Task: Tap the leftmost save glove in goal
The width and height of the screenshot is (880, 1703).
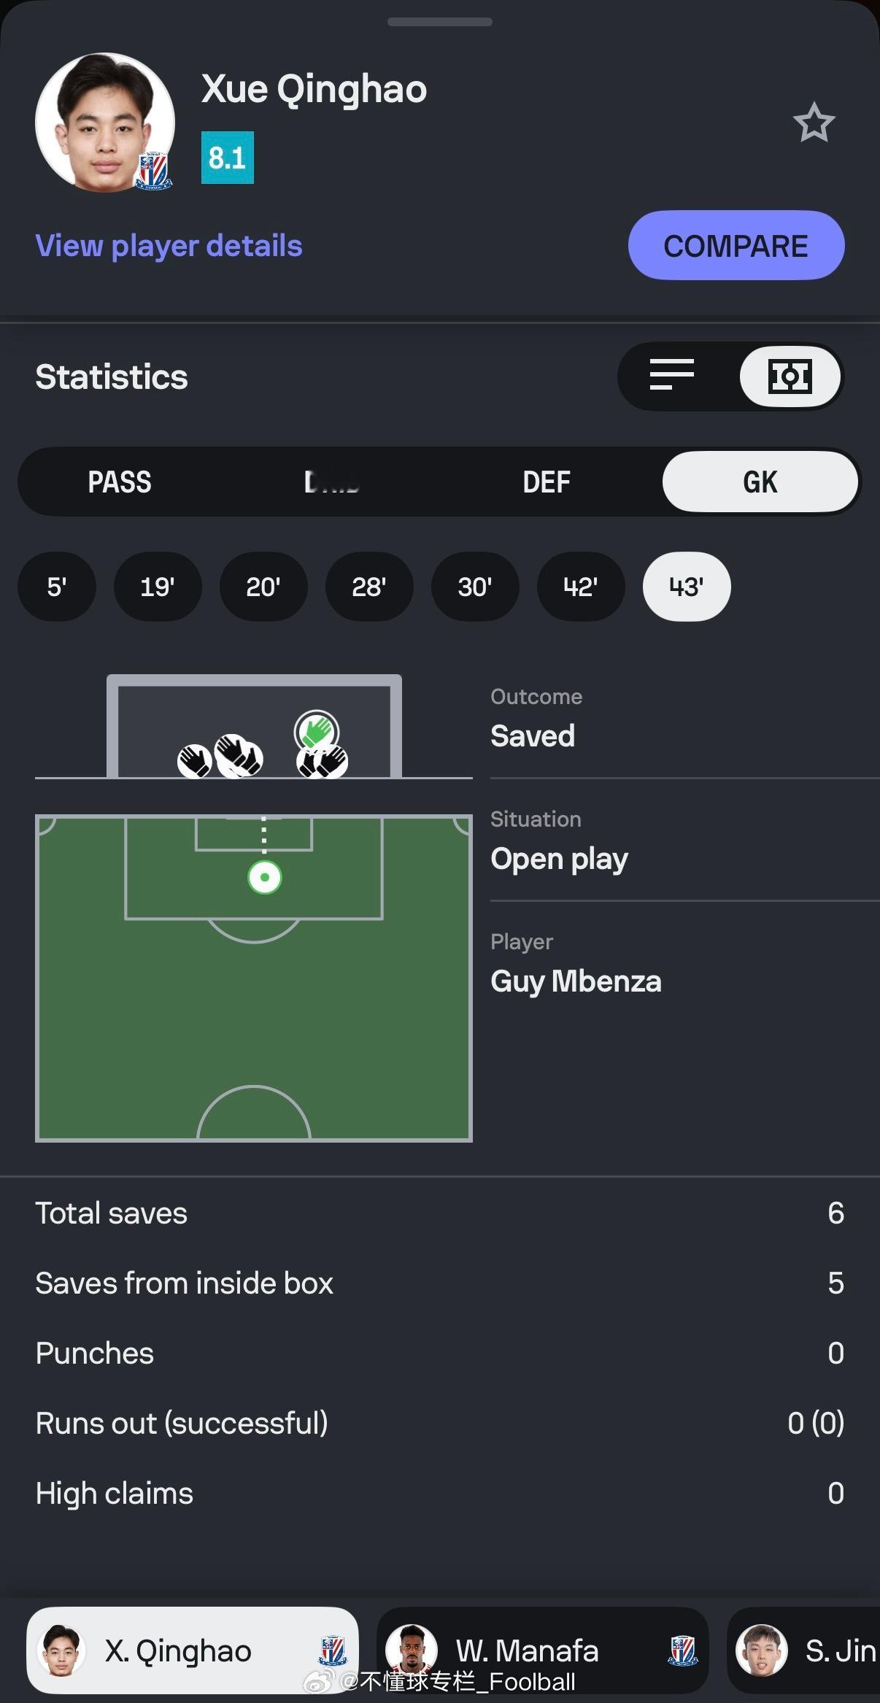Action: pos(194,762)
